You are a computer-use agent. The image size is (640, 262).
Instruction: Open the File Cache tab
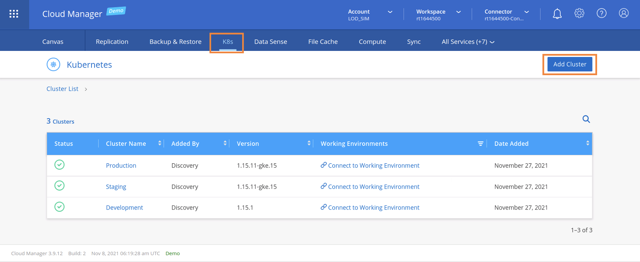tap(323, 42)
